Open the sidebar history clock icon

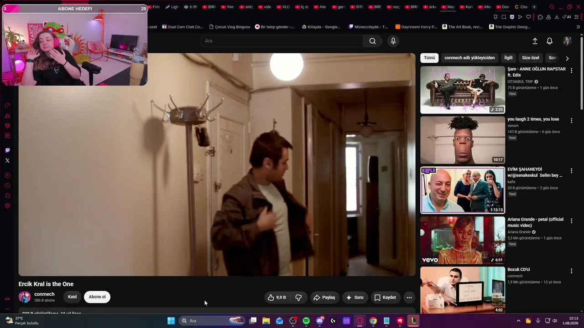(7, 185)
